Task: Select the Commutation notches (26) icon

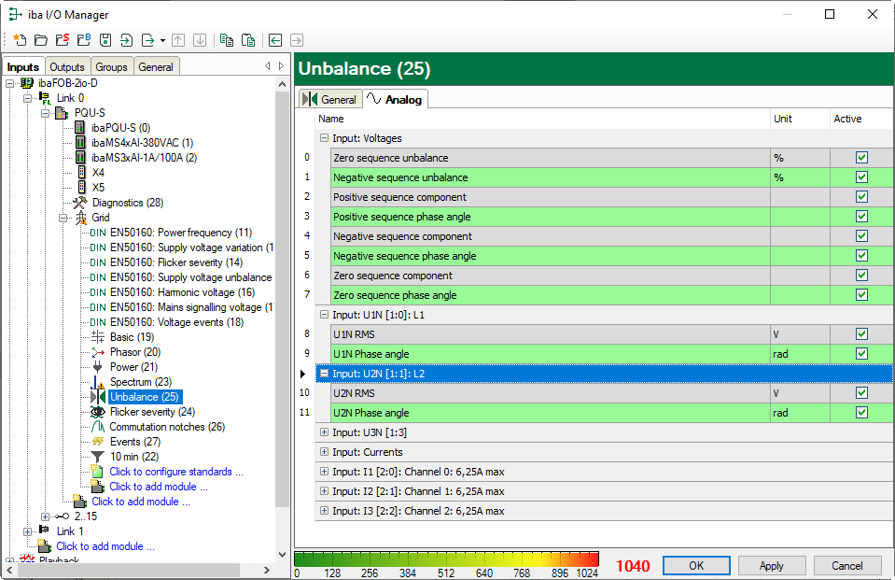Action: tap(97, 427)
